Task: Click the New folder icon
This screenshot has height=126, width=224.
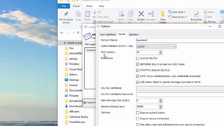Action: 163,14
